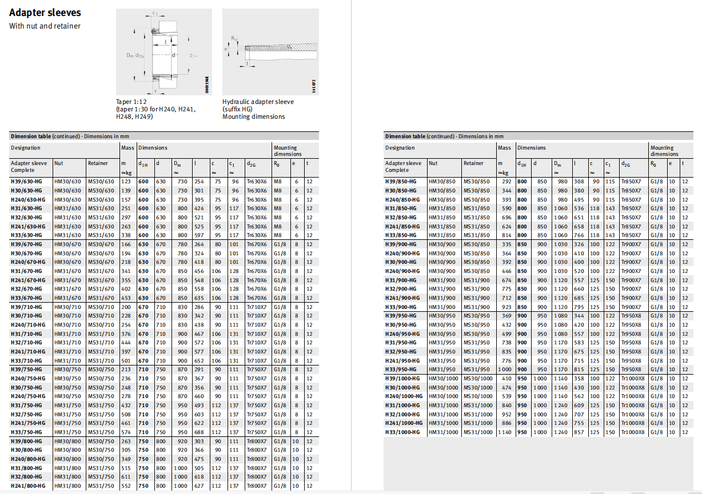Select the H33/1000-HG designation cell
702x494 pixels.
tap(402, 432)
